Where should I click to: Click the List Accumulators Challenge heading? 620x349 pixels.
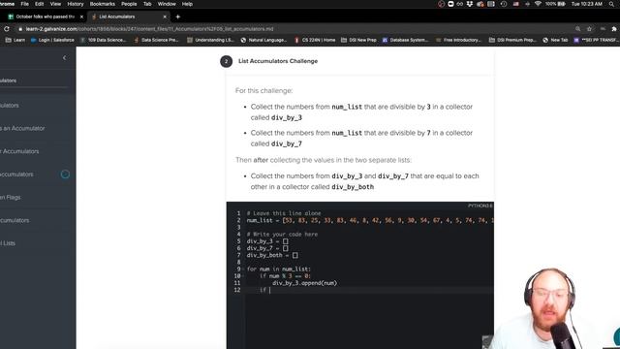(x=278, y=61)
